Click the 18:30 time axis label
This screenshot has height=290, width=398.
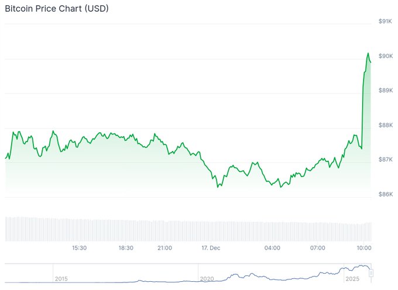click(x=126, y=248)
